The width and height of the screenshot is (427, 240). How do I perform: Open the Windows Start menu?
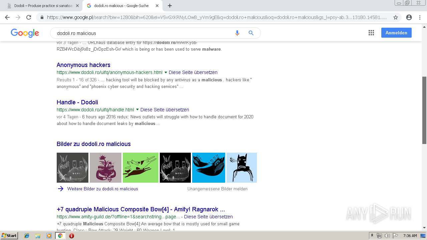(9, 236)
